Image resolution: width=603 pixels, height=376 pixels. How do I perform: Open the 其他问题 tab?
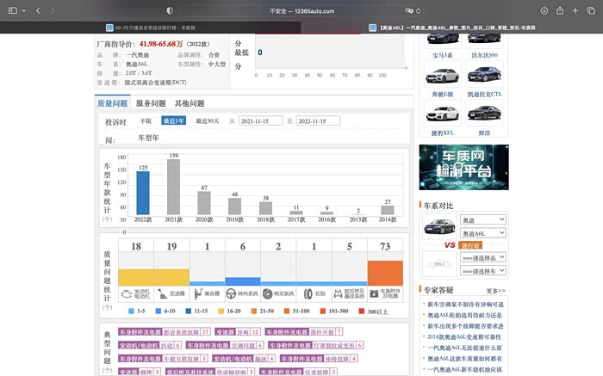(190, 103)
